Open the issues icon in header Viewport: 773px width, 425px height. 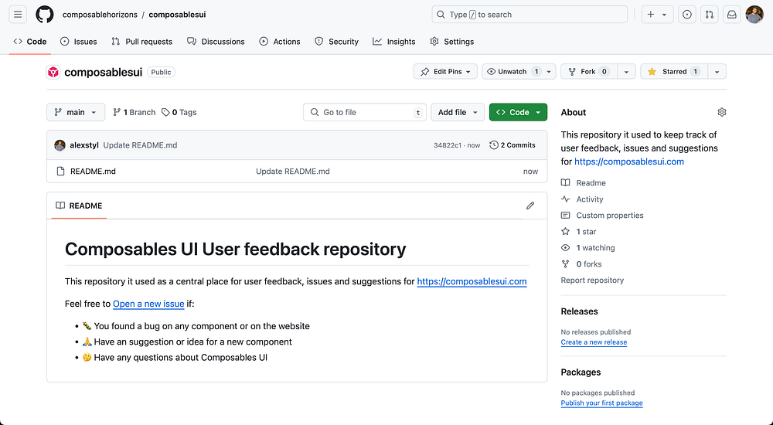[x=686, y=15]
